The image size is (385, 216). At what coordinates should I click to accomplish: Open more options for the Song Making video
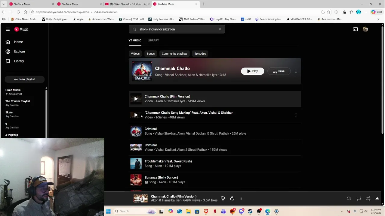click(296, 115)
